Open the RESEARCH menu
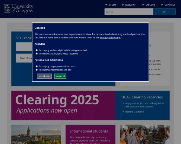 click(x=131, y=5)
